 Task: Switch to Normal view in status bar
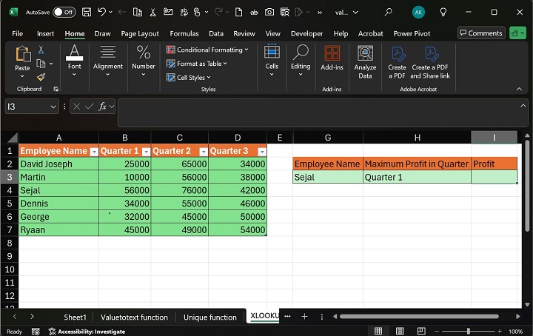point(378,331)
